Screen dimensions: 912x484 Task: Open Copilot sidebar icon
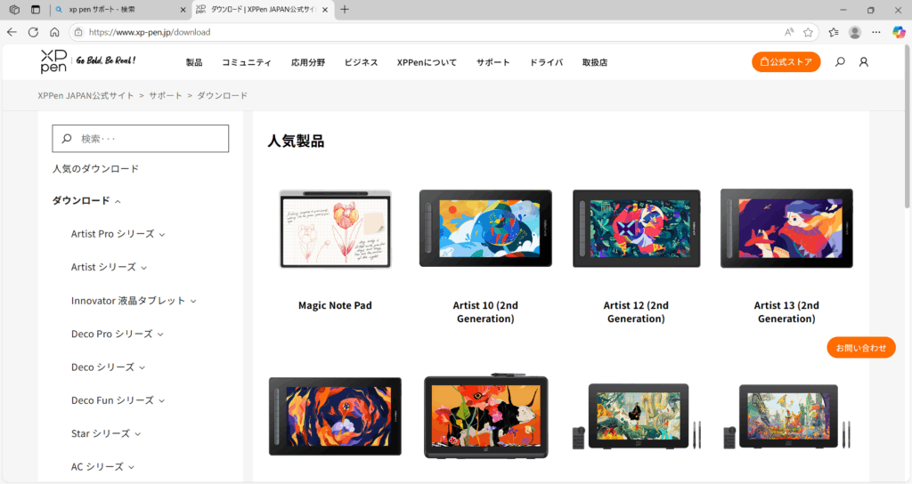(899, 32)
